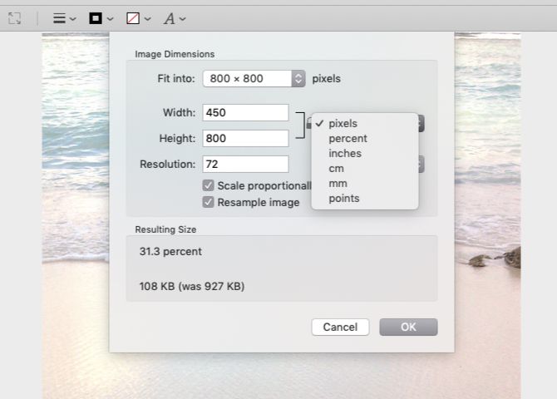Expand chevron next to border color
557x399 pixels.
tap(110, 19)
